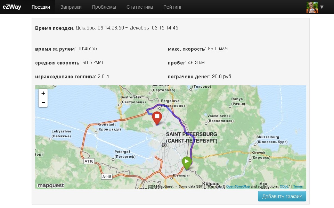Click the Lebyazhye label on the map
The image size is (334, 208).
coord(61,133)
